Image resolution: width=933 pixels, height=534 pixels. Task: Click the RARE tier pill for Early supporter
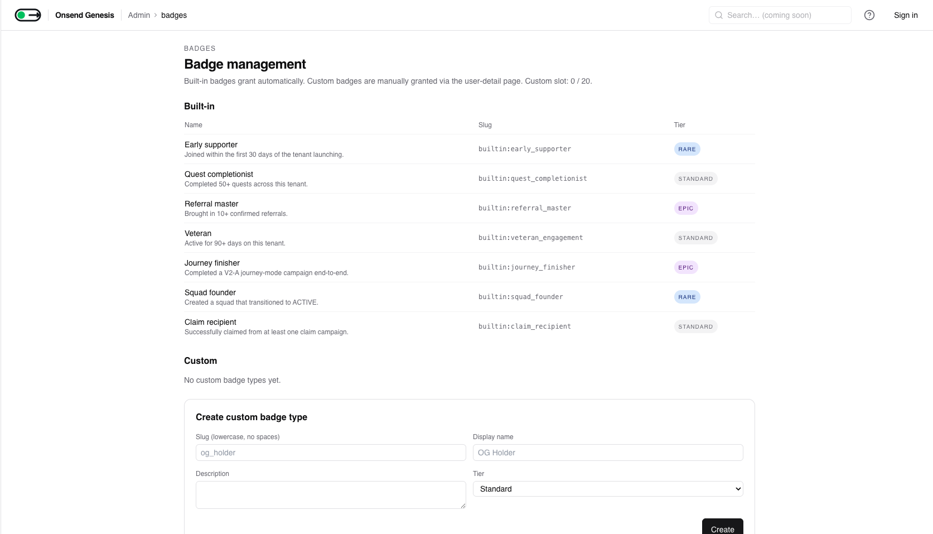687,149
